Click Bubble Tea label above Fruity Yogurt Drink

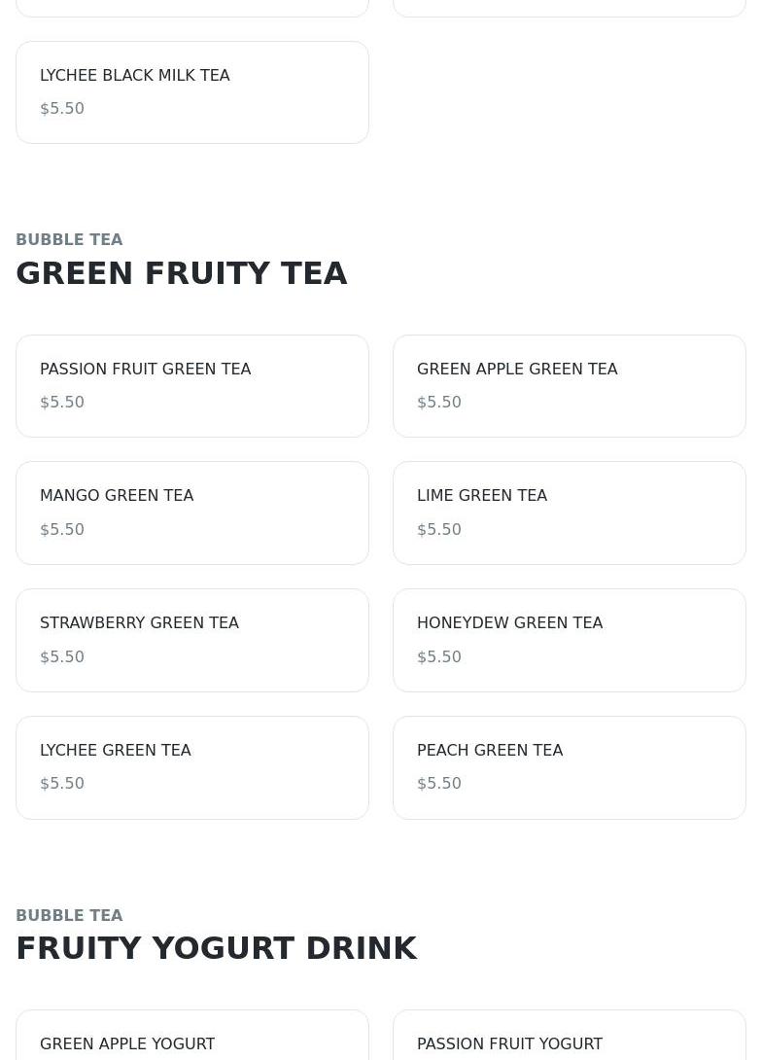tap(70, 915)
